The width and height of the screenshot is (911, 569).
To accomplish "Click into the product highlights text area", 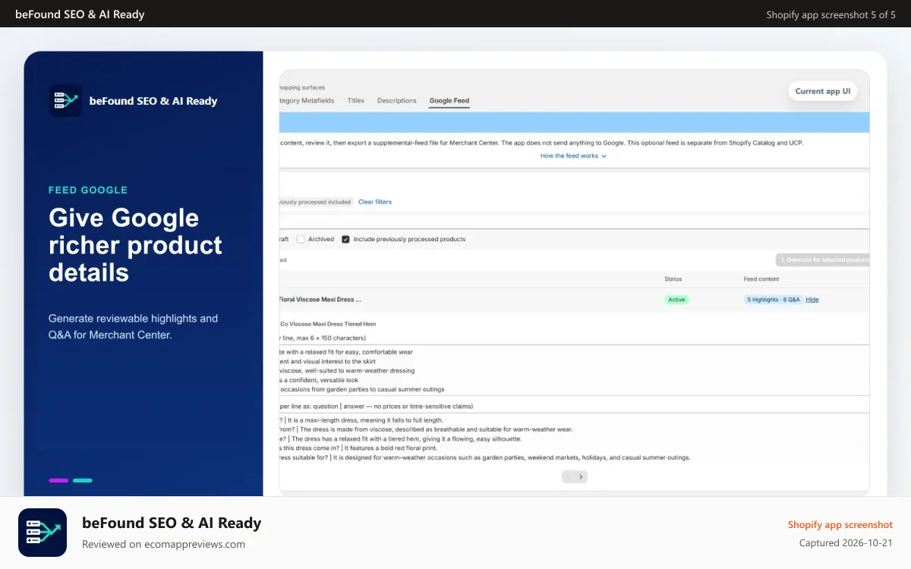I will [x=575, y=371].
